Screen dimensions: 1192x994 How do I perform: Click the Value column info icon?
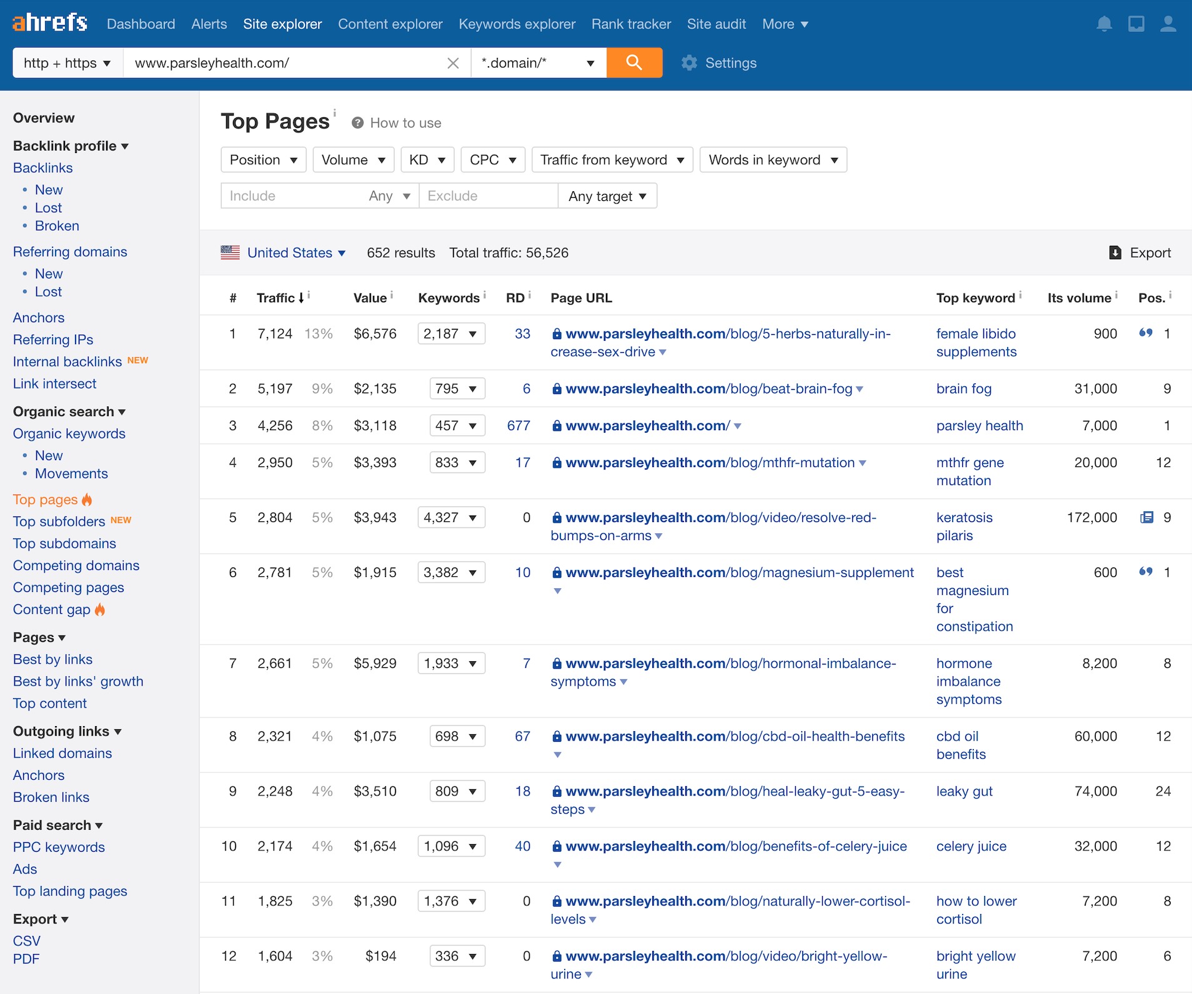click(391, 294)
